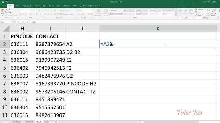Switch to the Developer tab
220x123 pixels.
click(x=67, y=6)
